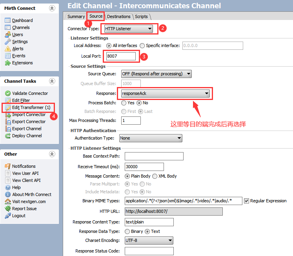The width and height of the screenshot is (293, 256).
Task: Click the Edit Transformer pencil icon
Action: [8, 107]
